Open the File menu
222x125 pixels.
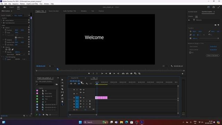2,4
